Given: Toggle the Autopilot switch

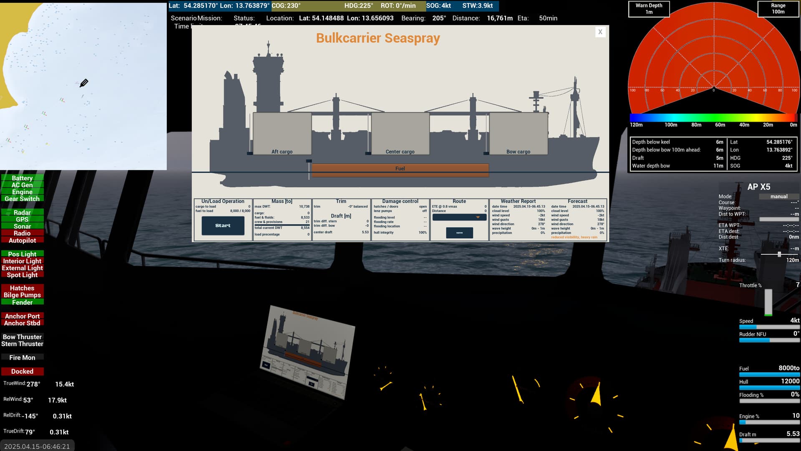Looking at the screenshot, I should point(22,240).
